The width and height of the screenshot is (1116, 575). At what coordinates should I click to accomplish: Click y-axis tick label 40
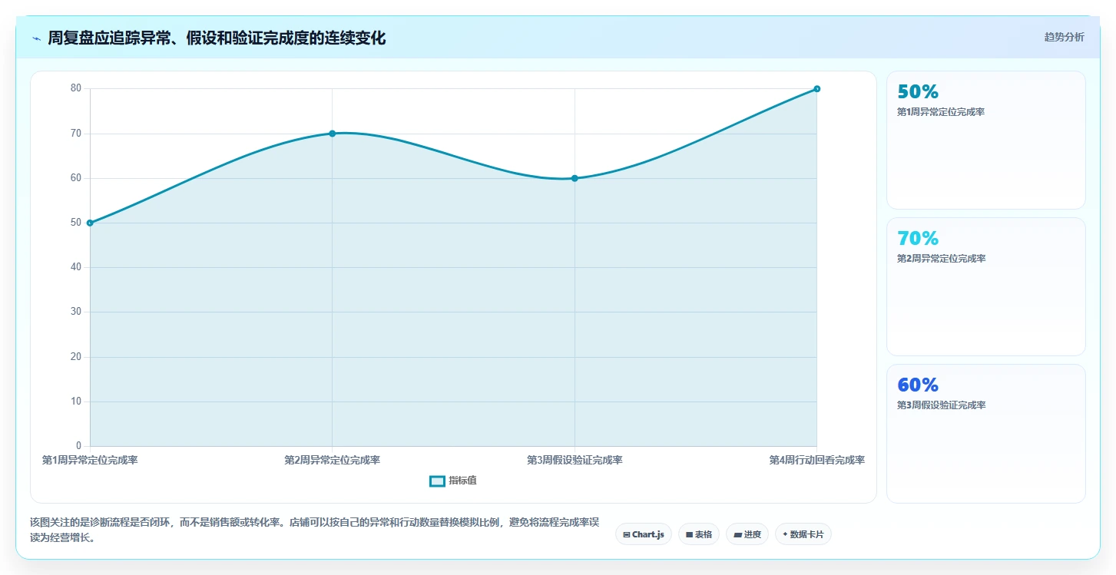coord(76,267)
